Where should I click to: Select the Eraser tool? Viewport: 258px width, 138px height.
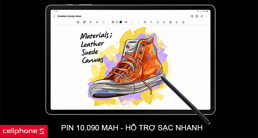tap(97, 22)
